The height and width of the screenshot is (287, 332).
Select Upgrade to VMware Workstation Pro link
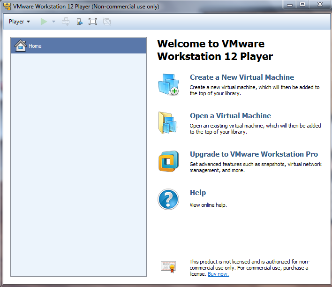(254, 154)
